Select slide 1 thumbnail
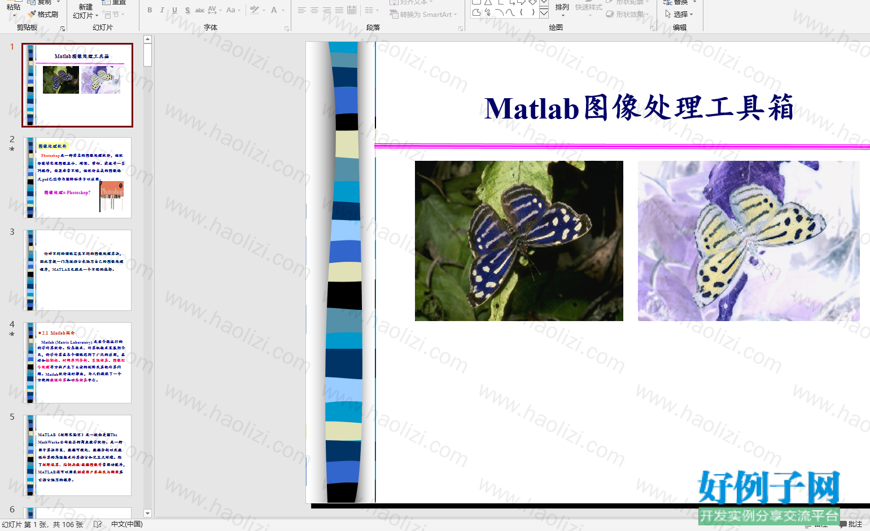The image size is (870, 531). tap(78, 85)
